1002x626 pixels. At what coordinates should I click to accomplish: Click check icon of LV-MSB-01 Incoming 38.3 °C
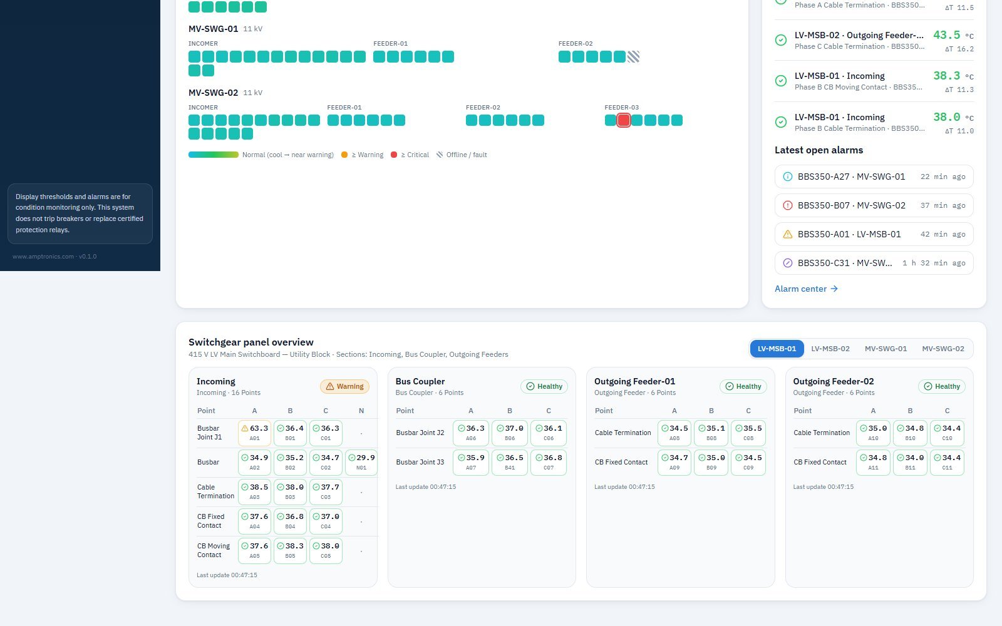[x=781, y=81]
